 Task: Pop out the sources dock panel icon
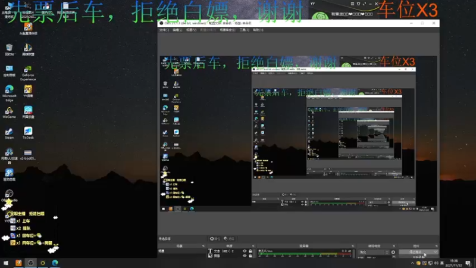click(253, 246)
